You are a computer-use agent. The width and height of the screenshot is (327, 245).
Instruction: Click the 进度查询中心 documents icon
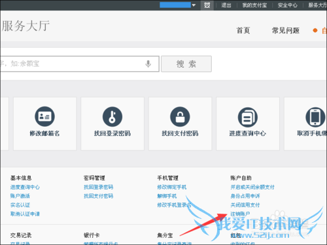pos(248,117)
